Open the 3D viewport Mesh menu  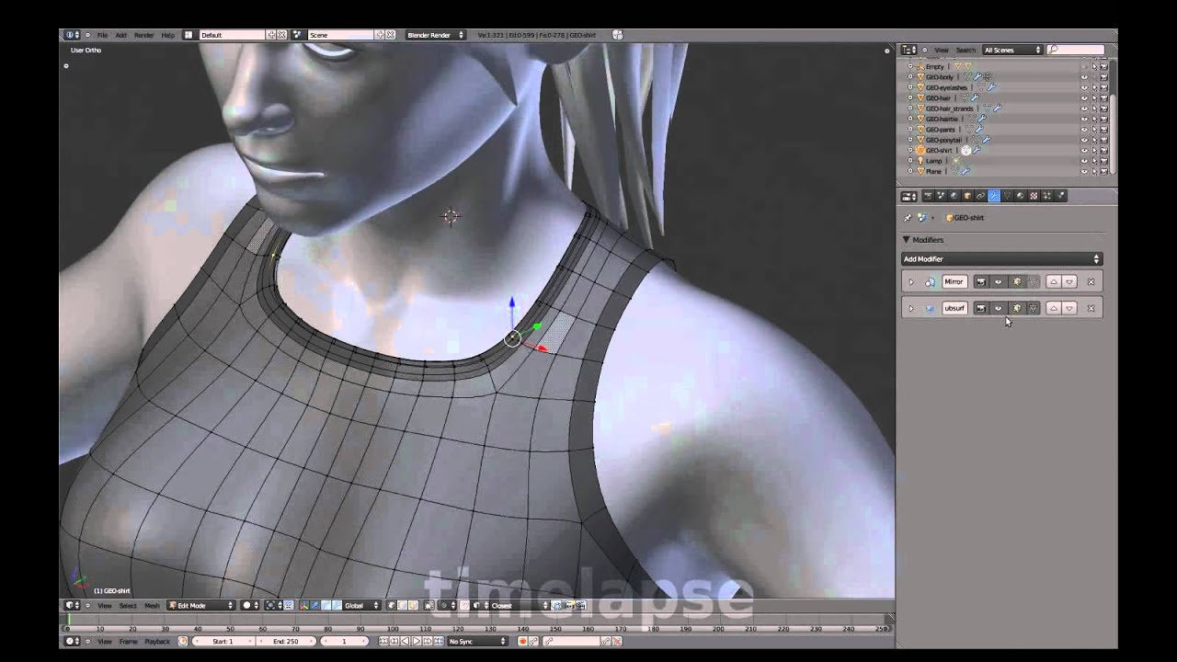pyautogui.click(x=152, y=605)
